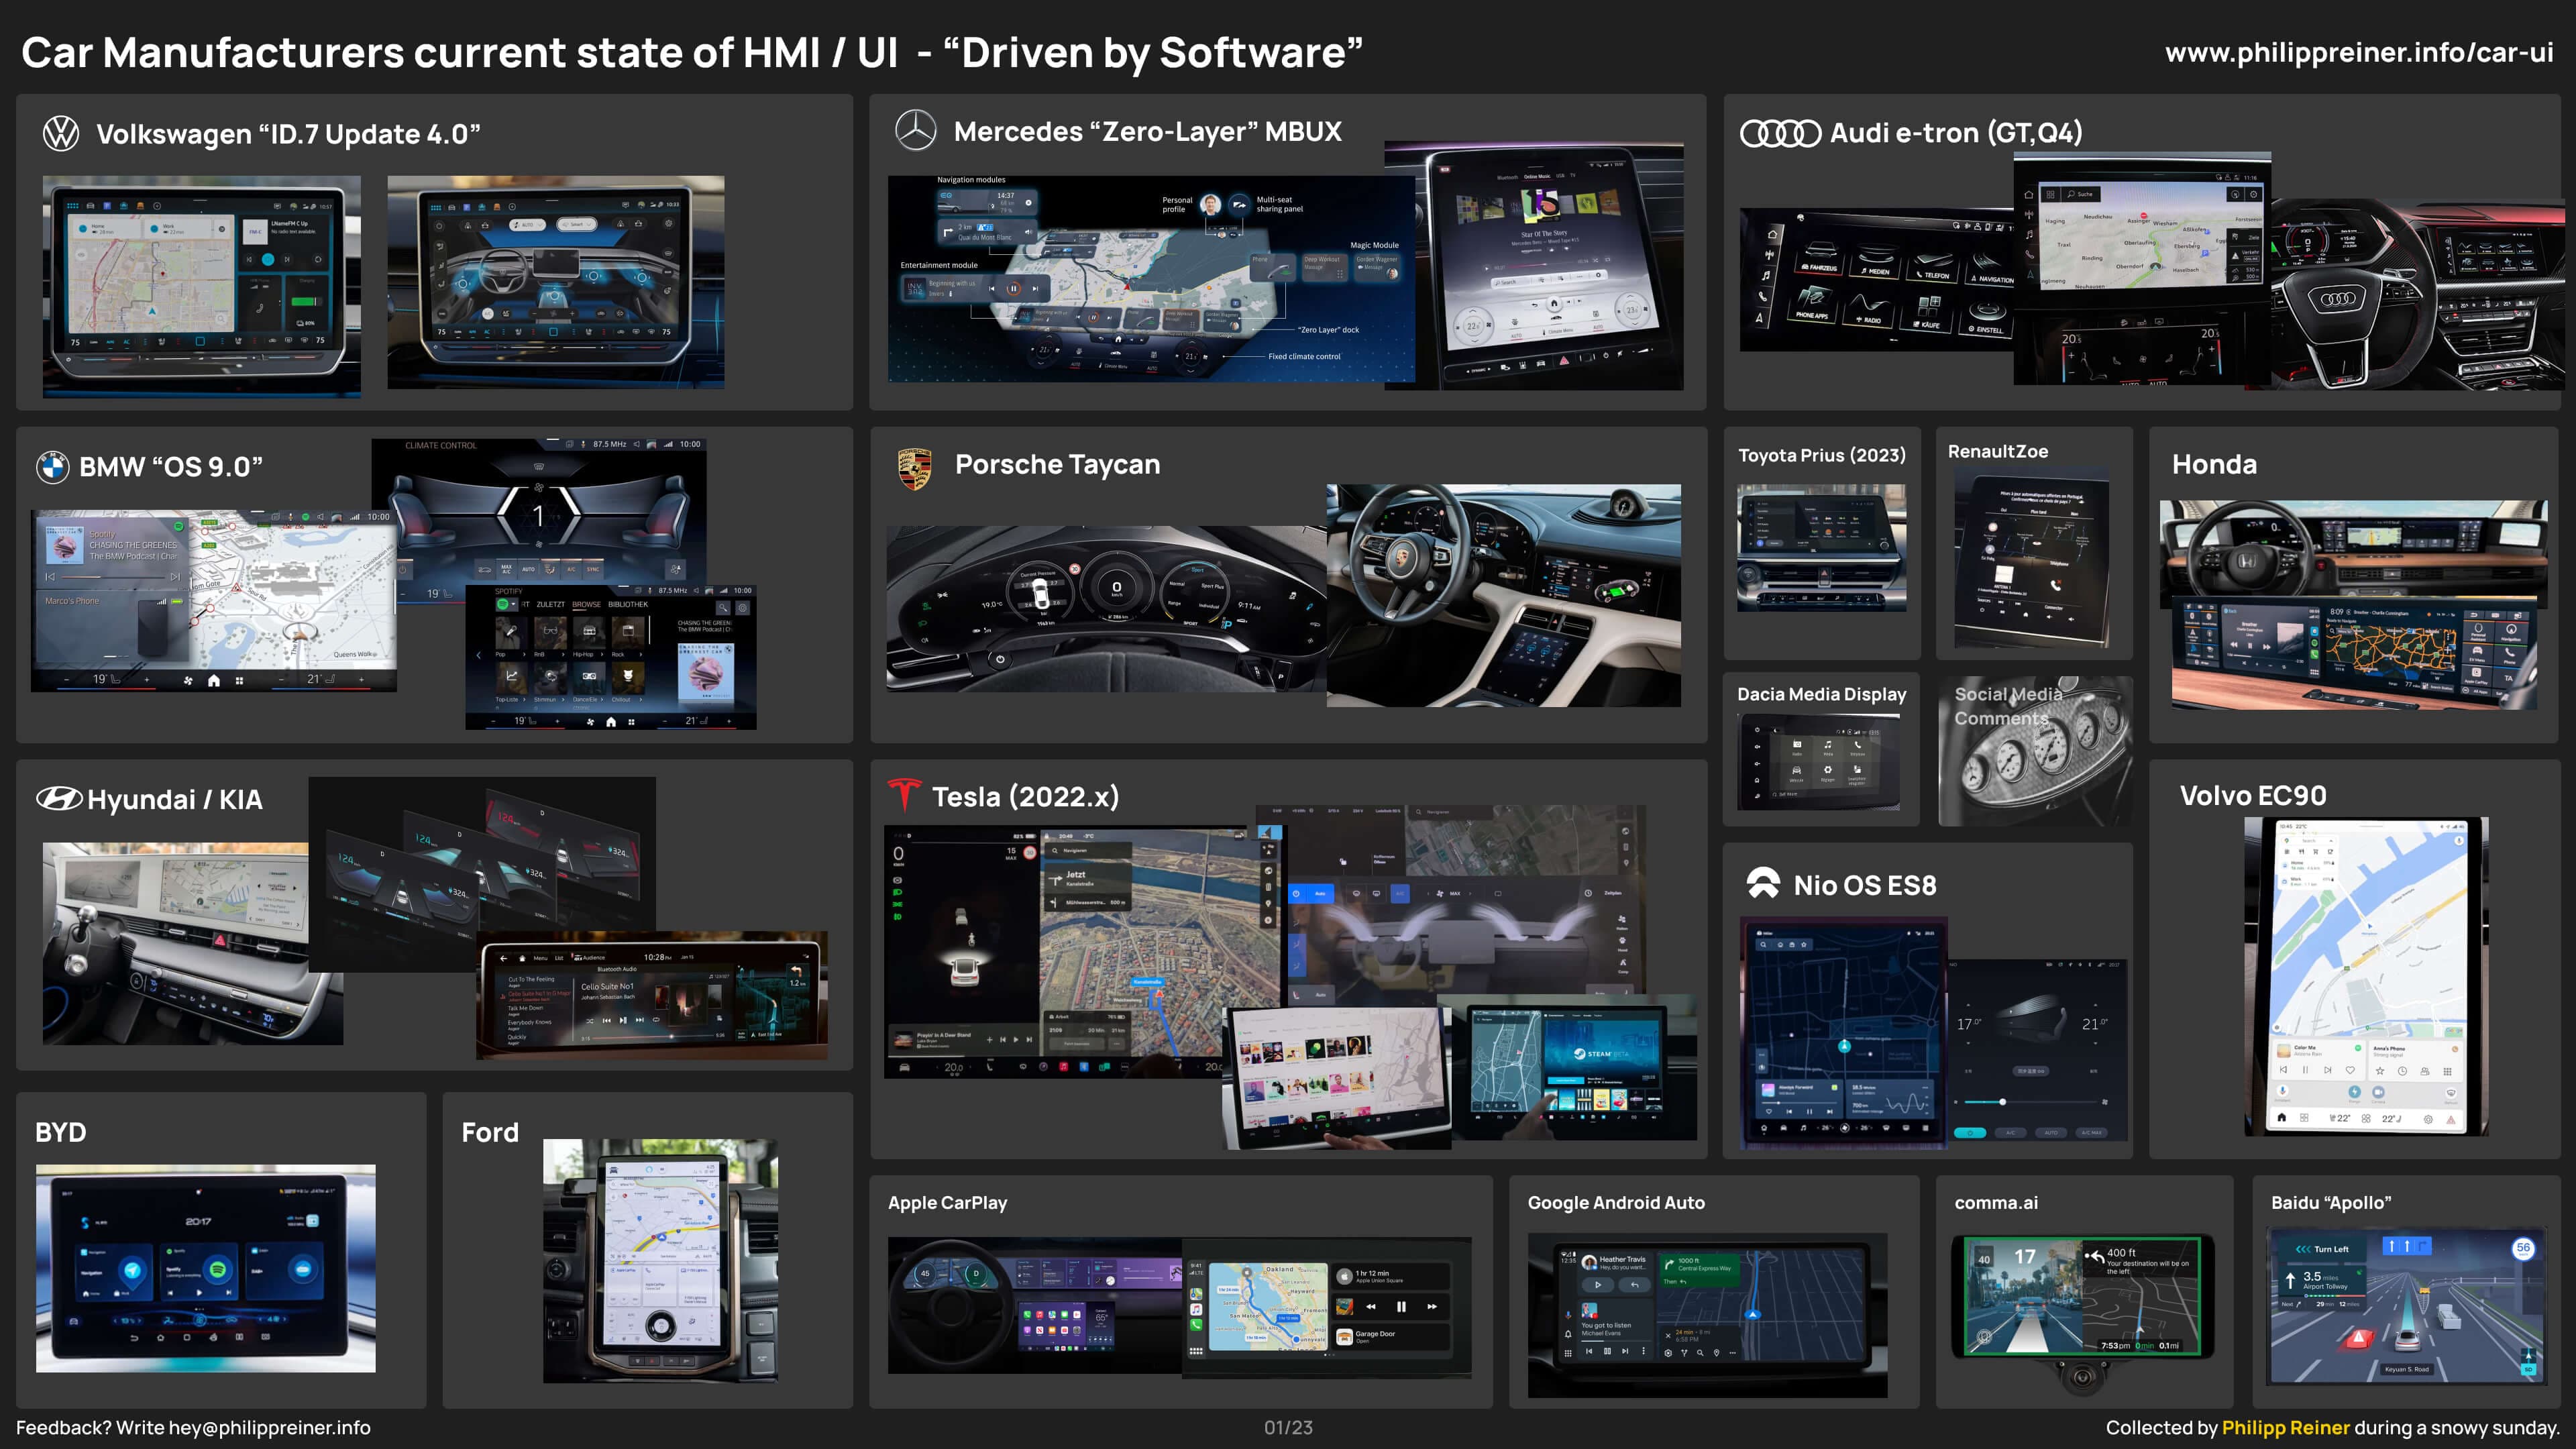Click the 01/23 page number
Image resolution: width=2576 pixels, height=1449 pixels.
coord(1288,1428)
